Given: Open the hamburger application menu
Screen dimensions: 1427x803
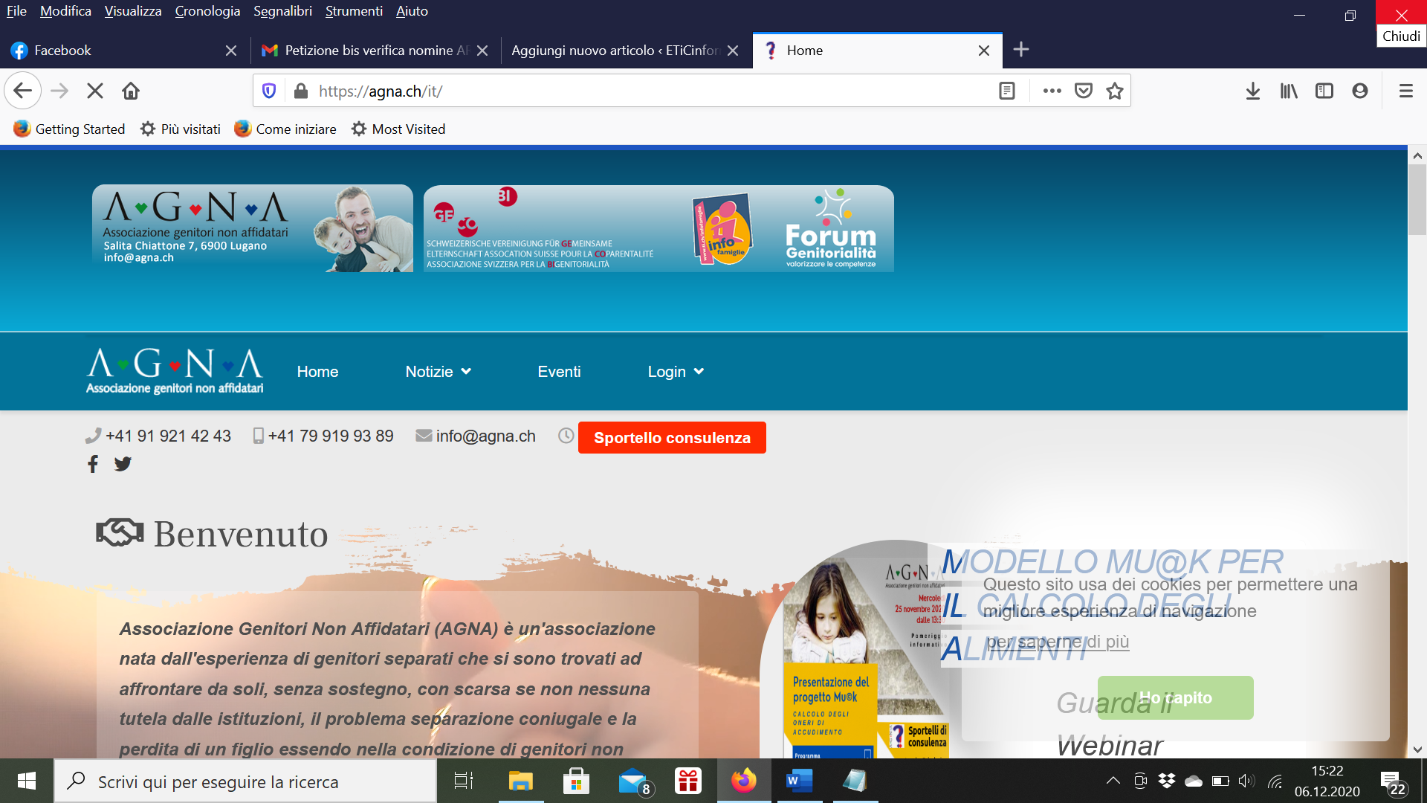Looking at the screenshot, I should [x=1405, y=91].
